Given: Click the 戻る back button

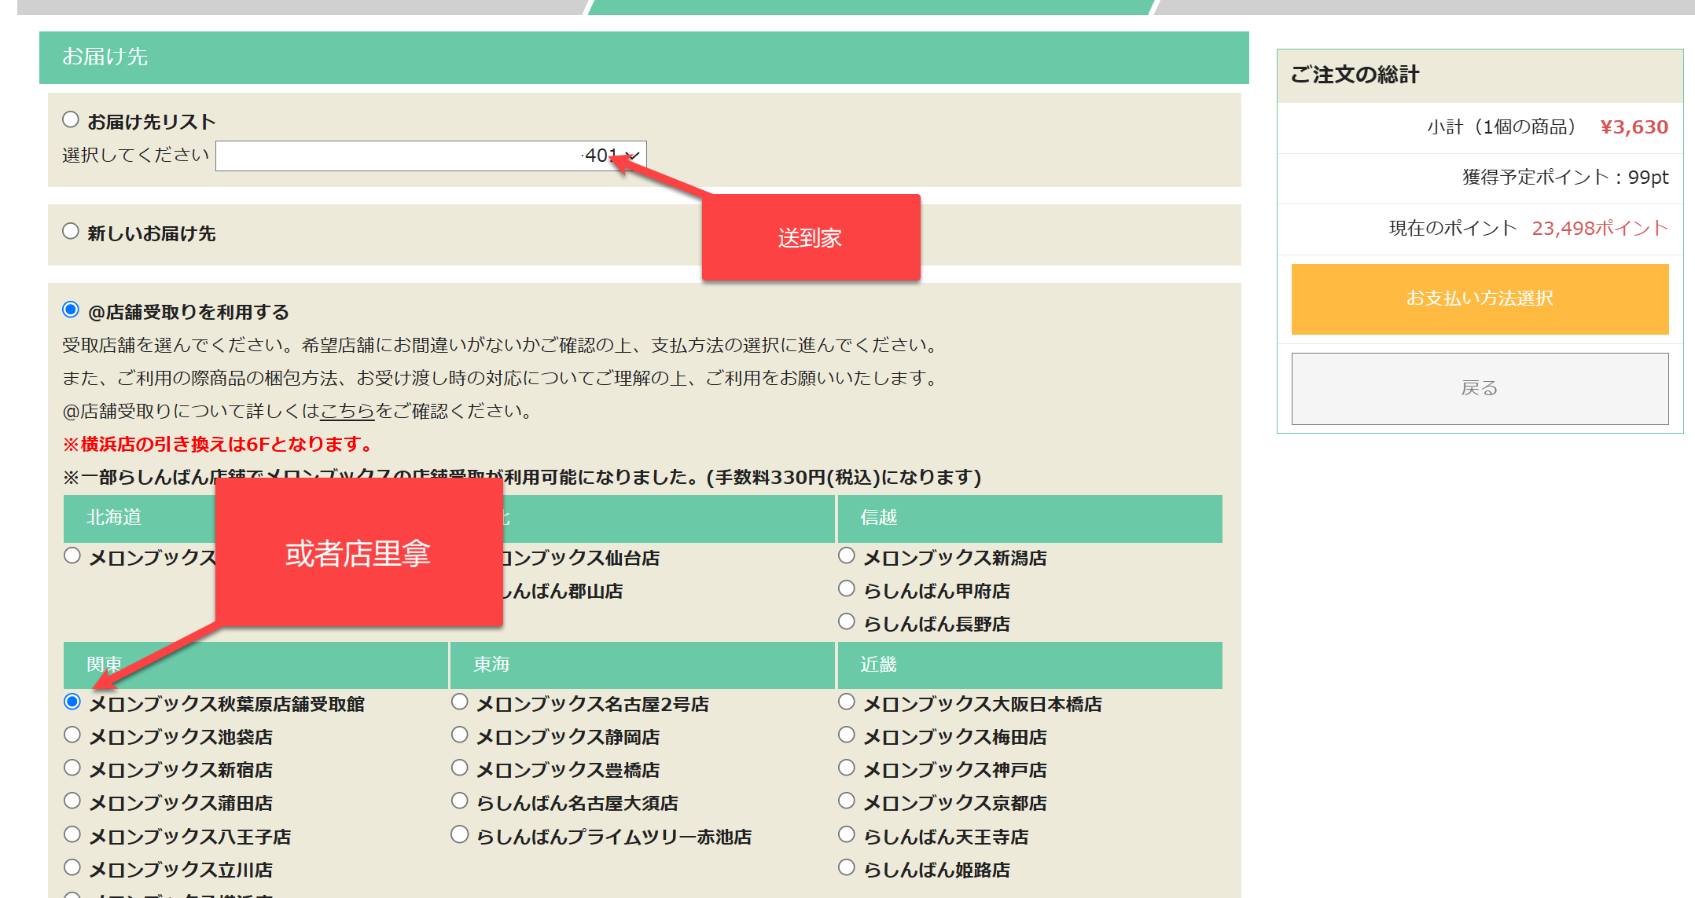Looking at the screenshot, I should pos(1480,388).
